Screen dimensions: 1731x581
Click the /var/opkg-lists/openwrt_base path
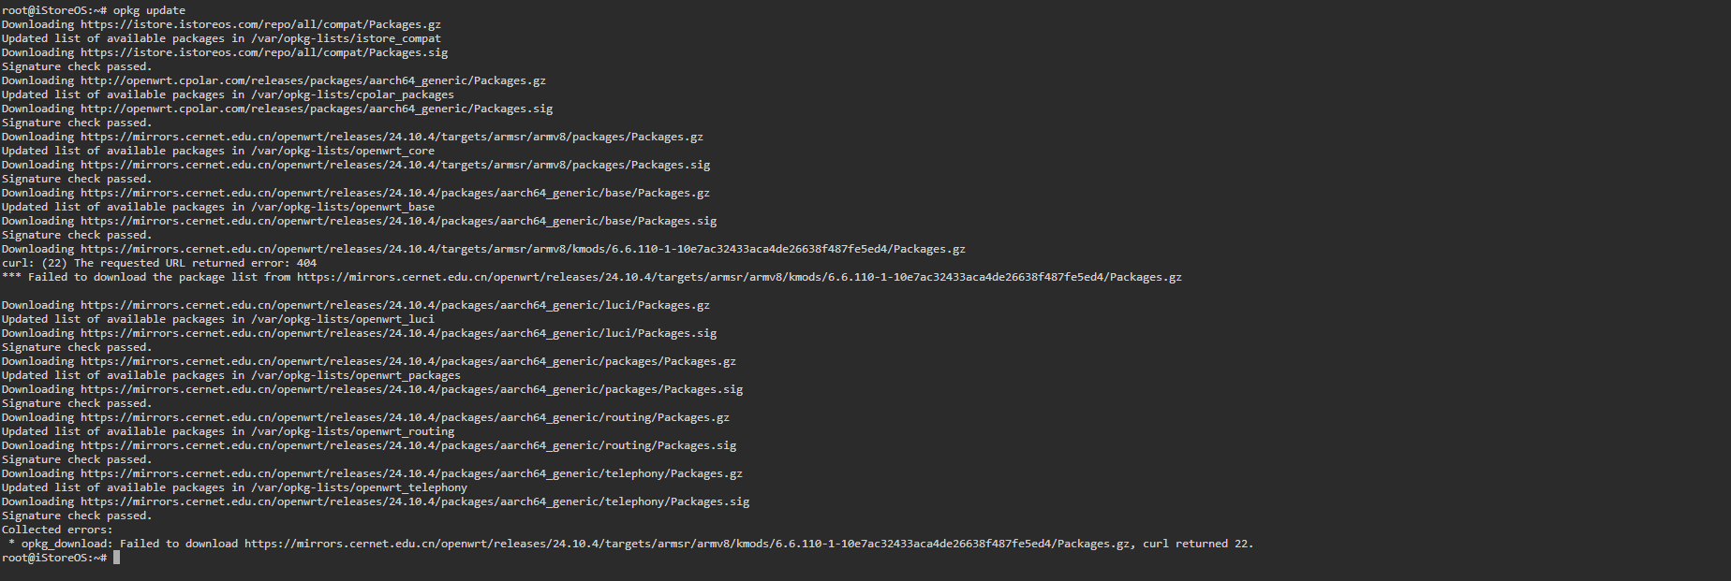[x=343, y=207]
